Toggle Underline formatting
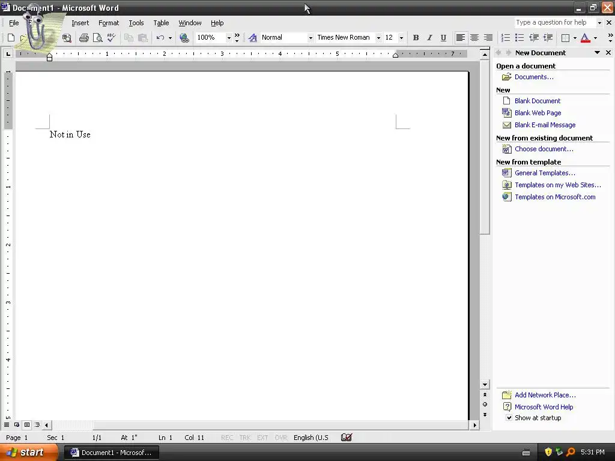The height and width of the screenshot is (461, 615). click(443, 38)
